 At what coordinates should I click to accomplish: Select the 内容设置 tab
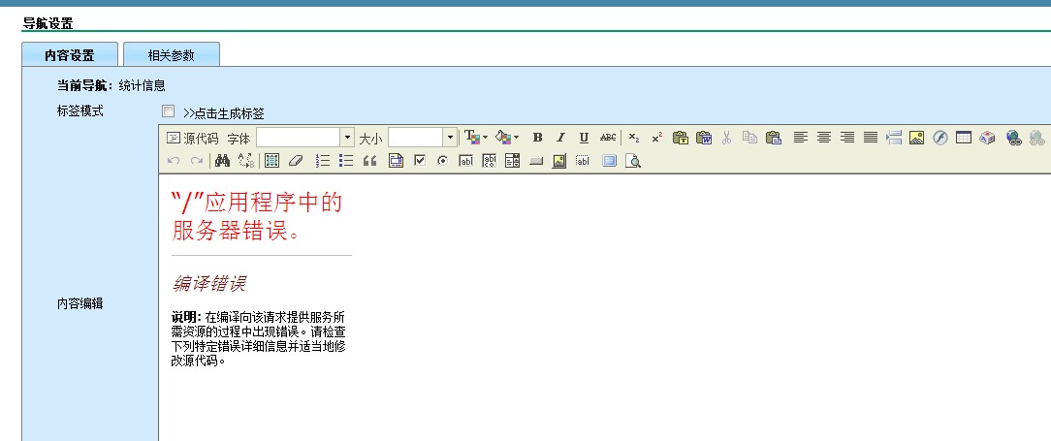(x=70, y=55)
